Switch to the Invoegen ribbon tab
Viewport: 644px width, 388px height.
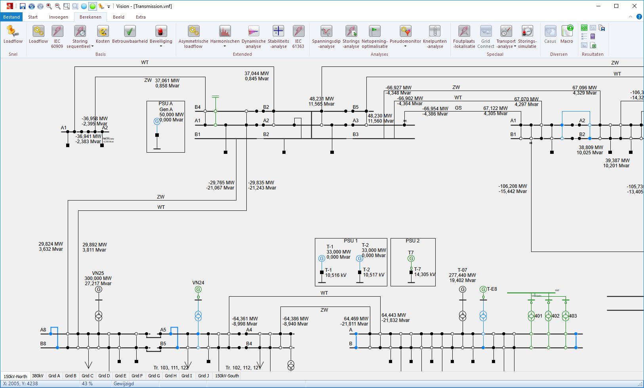[x=58, y=17]
